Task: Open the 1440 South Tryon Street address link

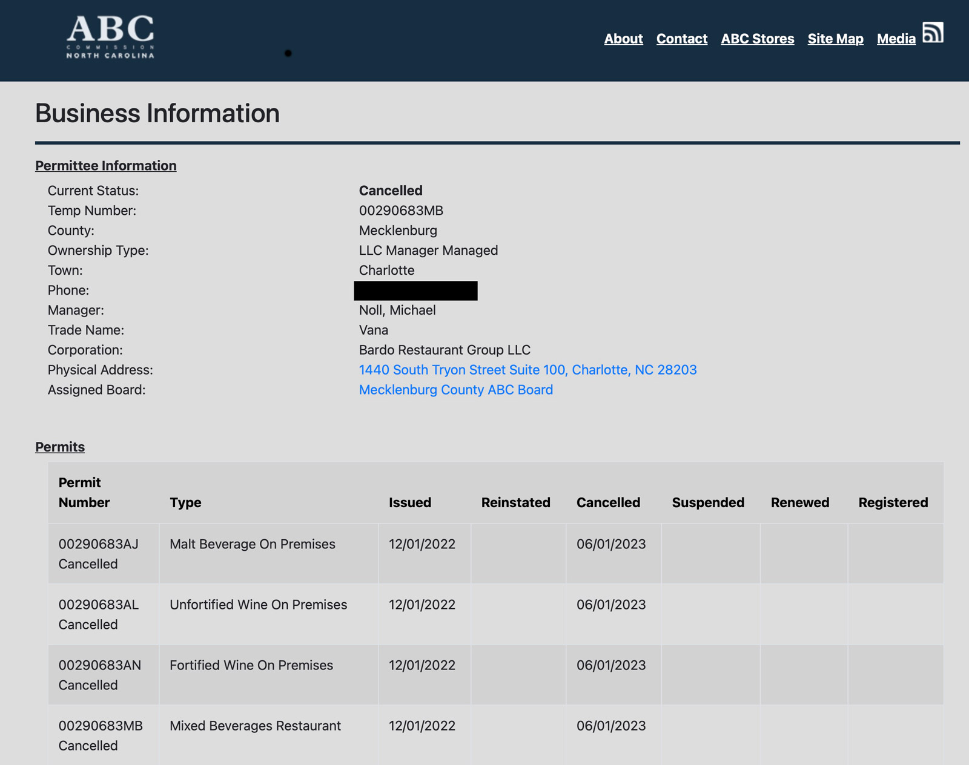Action: [x=527, y=370]
